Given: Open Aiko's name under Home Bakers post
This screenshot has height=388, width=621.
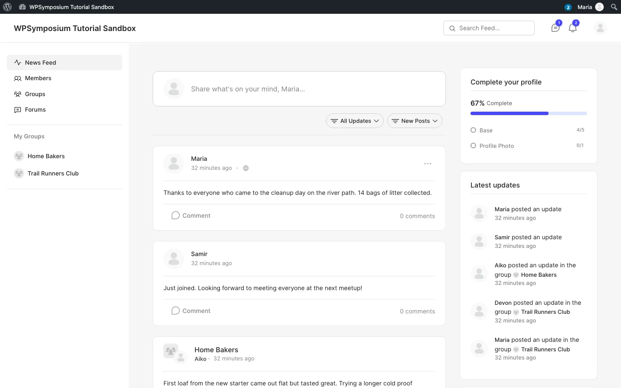Looking at the screenshot, I should [201, 359].
